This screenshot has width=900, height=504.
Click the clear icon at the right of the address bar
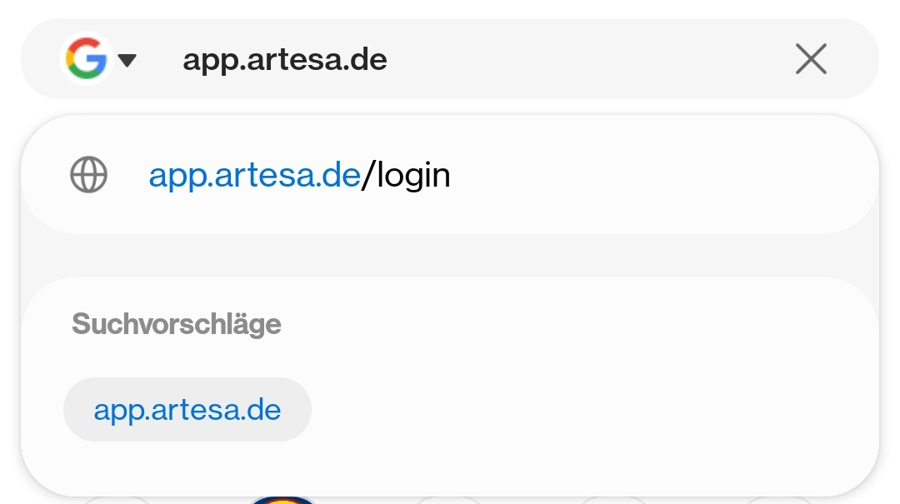coord(810,58)
